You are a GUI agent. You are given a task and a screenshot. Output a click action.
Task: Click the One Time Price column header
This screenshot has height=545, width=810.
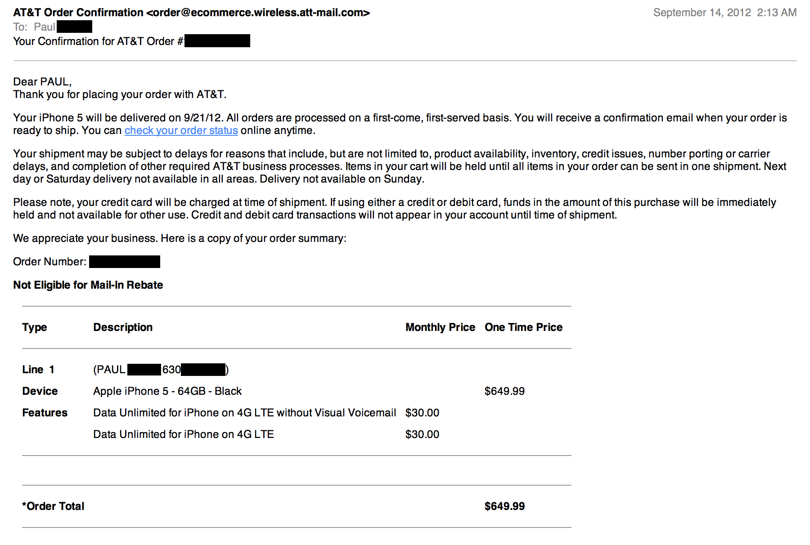[x=523, y=327]
